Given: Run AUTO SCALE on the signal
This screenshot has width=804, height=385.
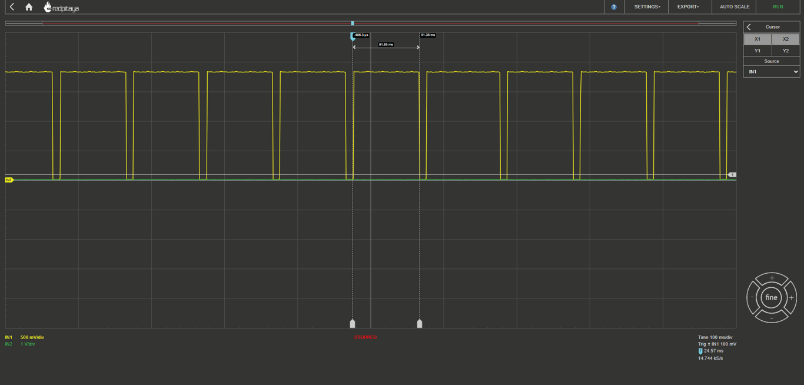Looking at the screenshot, I should (735, 7).
